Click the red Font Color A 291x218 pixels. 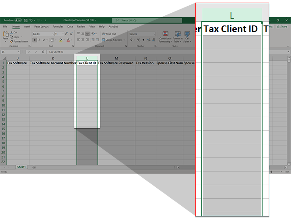click(68, 40)
